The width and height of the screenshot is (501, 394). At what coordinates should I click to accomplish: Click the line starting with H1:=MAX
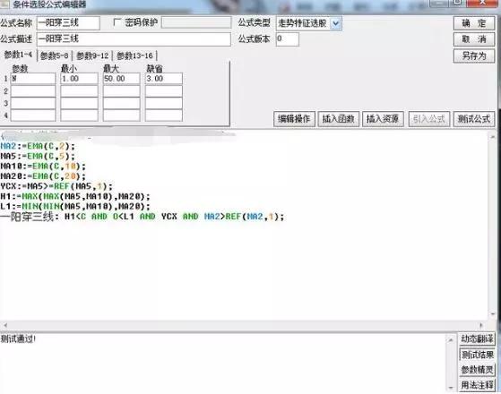pos(75,196)
